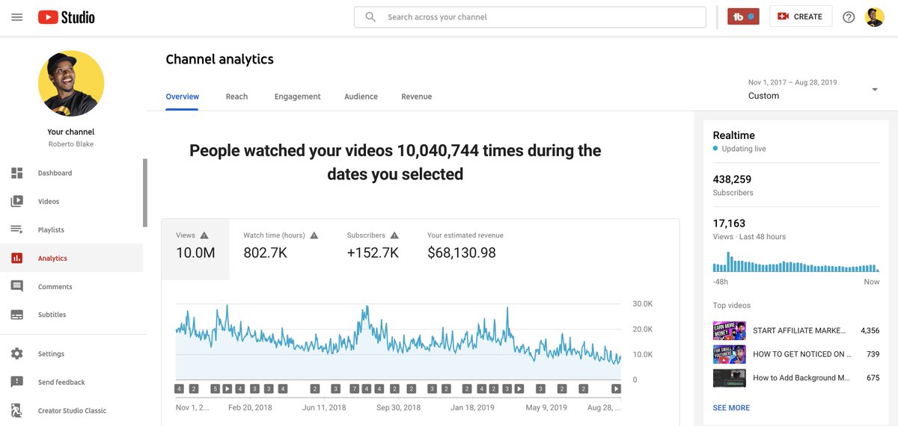The width and height of the screenshot is (898, 426).
Task: Click the red TubeBuddy extension icon
Action: point(743,16)
